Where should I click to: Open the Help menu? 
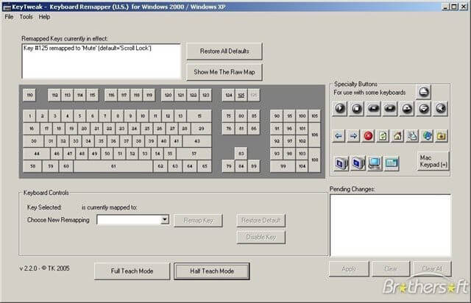click(44, 17)
